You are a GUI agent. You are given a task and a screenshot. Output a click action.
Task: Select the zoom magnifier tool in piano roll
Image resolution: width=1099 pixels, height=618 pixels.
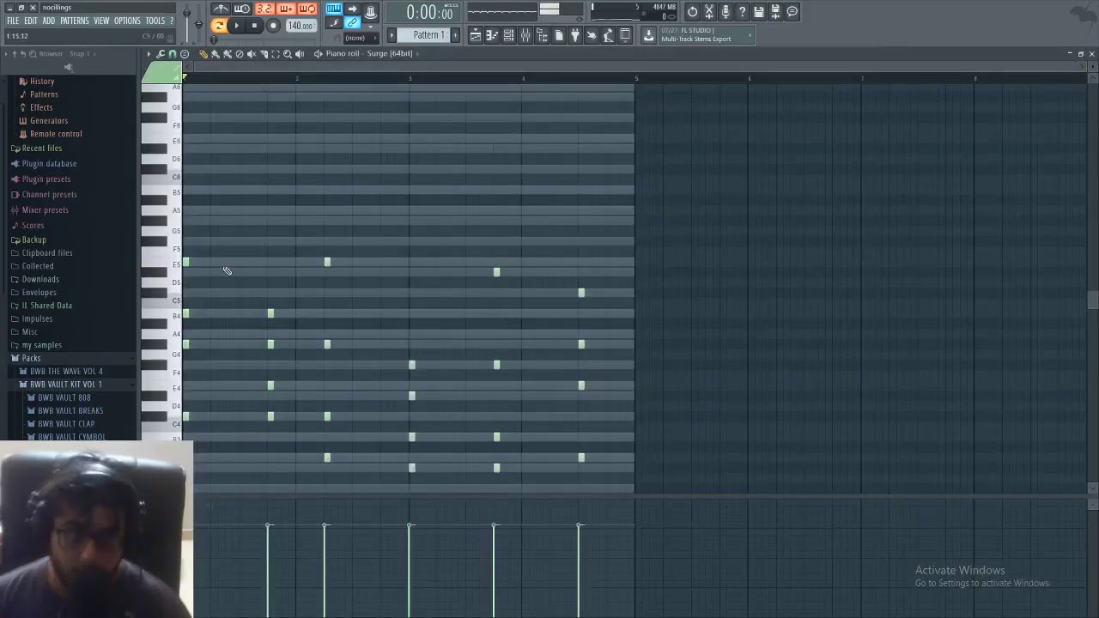tap(288, 54)
